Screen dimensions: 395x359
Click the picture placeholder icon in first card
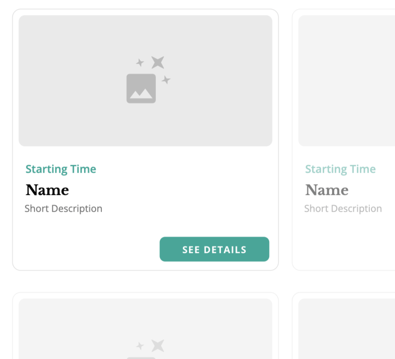coord(141,89)
